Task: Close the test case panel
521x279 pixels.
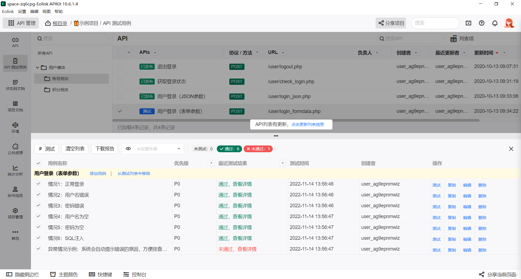Action: coord(511,149)
